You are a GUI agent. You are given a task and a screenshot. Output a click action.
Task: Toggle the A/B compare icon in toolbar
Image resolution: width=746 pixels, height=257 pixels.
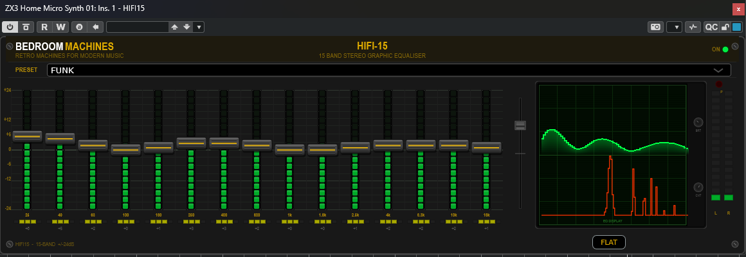click(26, 27)
